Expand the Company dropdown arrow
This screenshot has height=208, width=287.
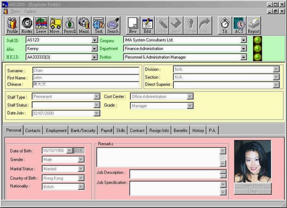pos(243,40)
